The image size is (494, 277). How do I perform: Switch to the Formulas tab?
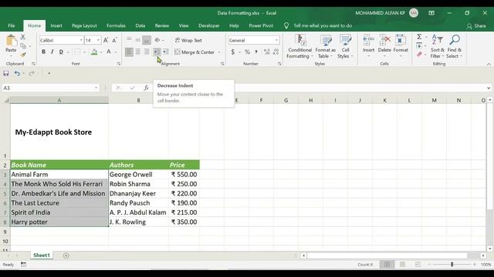click(116, 25)
